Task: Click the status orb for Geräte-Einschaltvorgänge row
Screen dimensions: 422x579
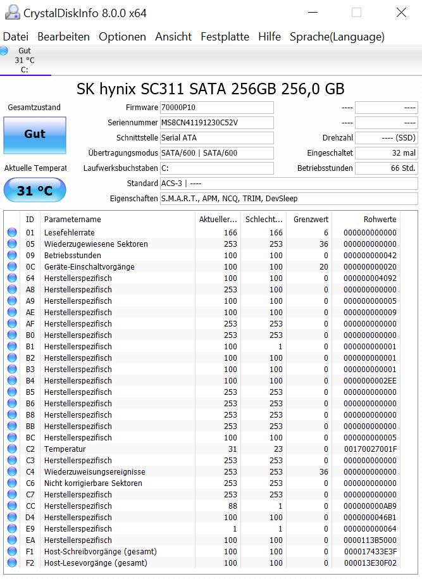Action: (x=12, y=266)
